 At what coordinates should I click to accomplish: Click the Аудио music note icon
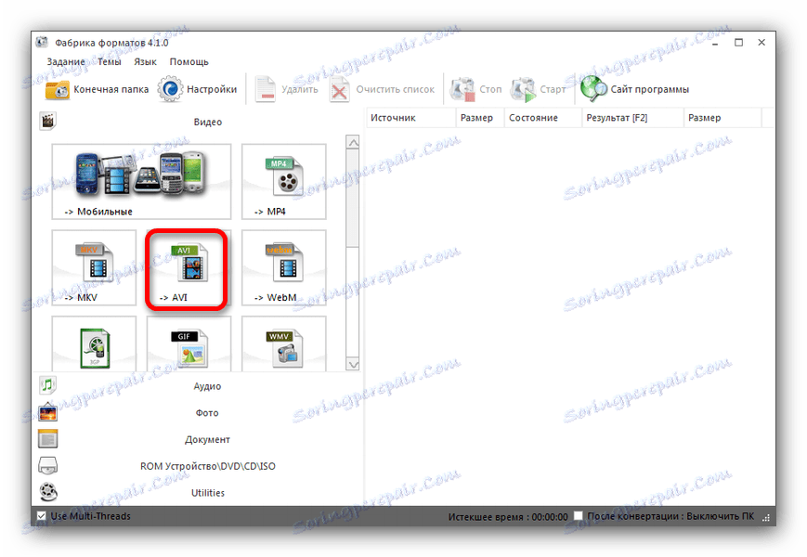coord(47,385)
